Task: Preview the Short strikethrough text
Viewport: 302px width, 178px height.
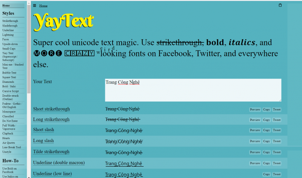Action: coord(255,110)
